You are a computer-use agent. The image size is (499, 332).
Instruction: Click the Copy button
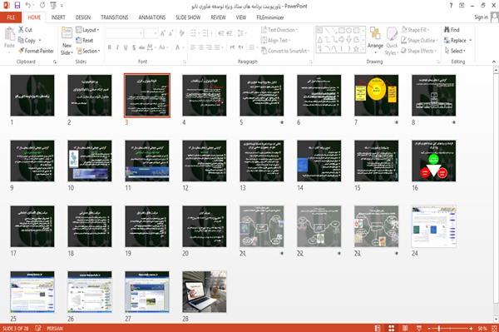27,41
